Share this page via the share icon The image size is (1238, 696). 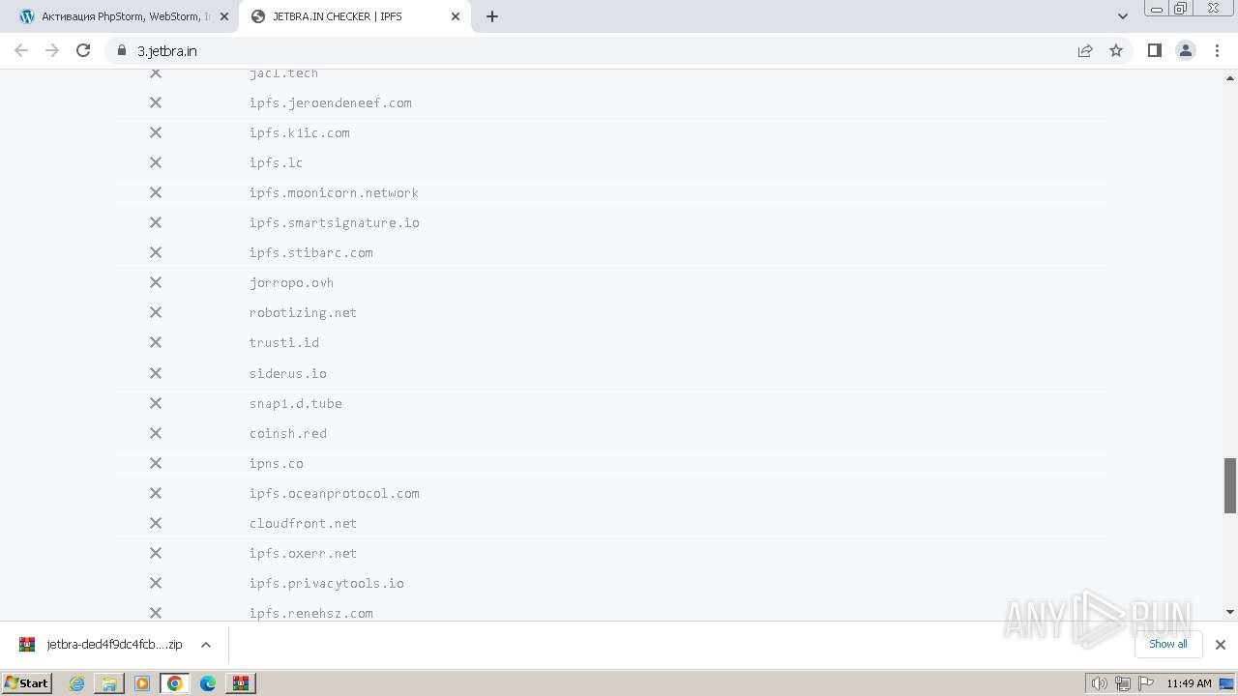coord(1085,50)
